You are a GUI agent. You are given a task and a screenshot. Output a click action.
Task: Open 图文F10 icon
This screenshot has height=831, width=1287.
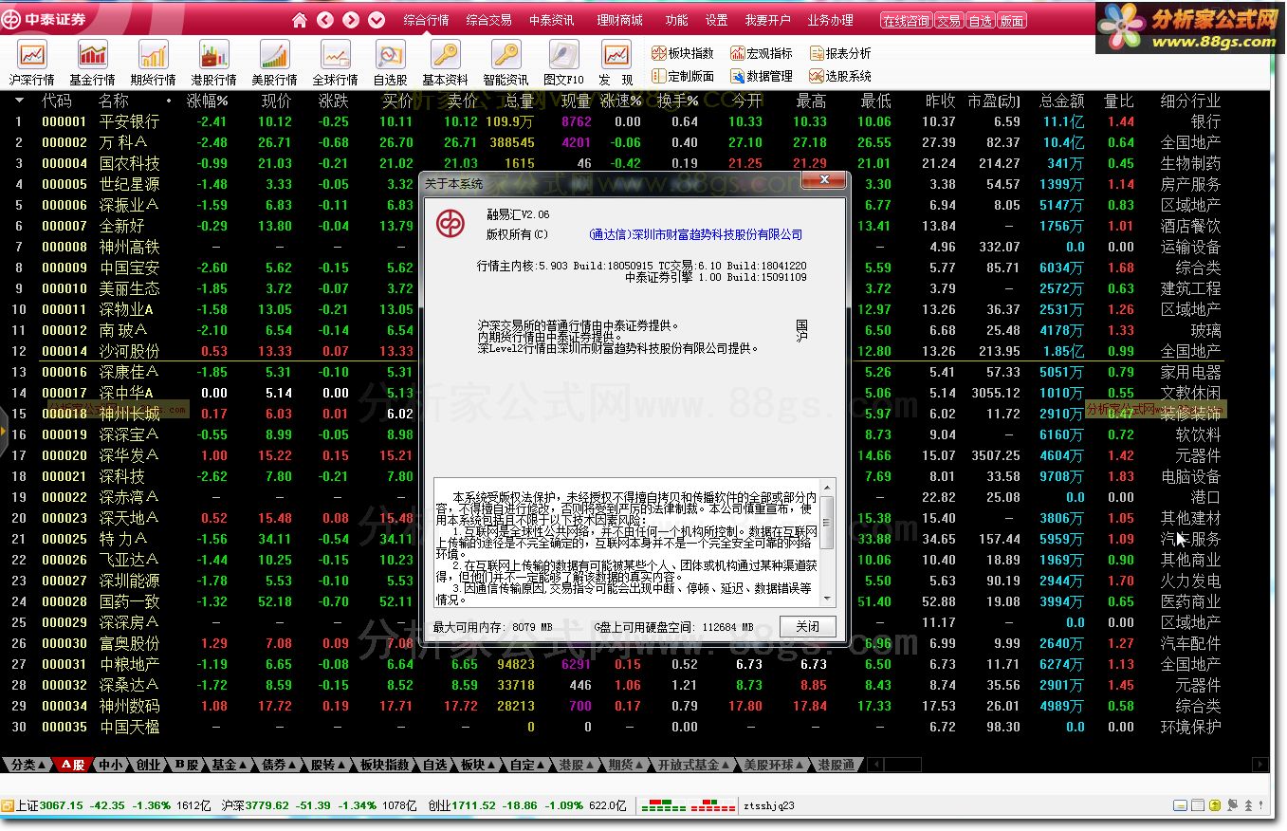tap(564, 64)
